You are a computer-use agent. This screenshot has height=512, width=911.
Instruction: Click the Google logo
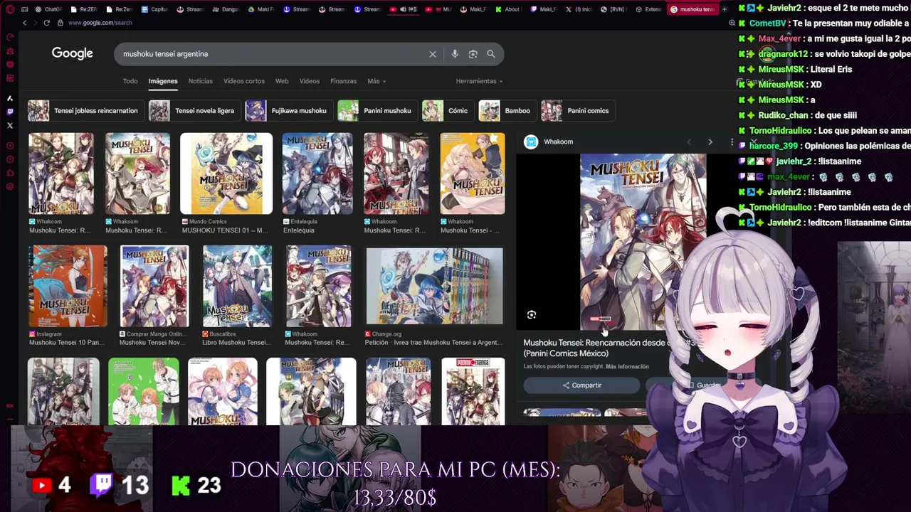(72, 54)
